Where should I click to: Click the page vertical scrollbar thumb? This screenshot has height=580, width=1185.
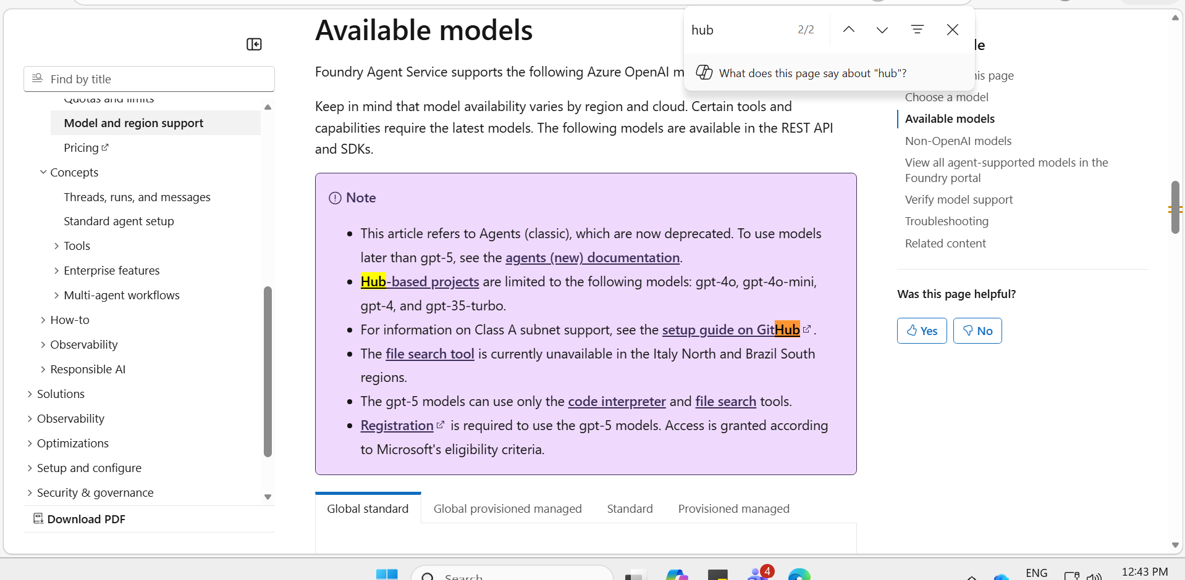1175,207
